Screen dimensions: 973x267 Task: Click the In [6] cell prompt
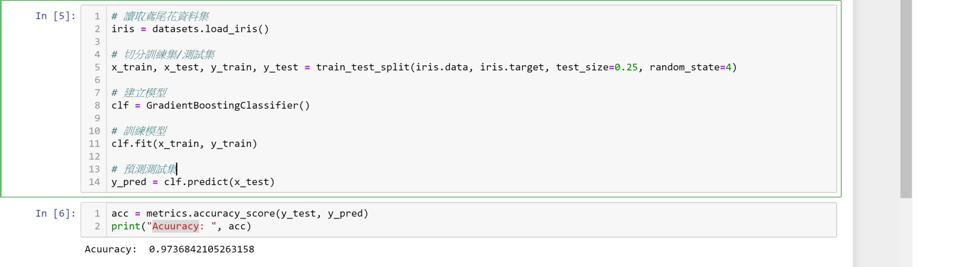[x=55, y=213]
